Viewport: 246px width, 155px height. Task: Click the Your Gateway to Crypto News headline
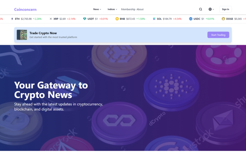(51, 90)
